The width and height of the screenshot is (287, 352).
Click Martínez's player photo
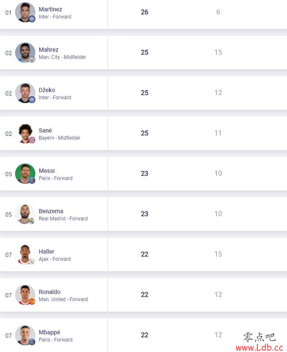[x=25, y=12]
